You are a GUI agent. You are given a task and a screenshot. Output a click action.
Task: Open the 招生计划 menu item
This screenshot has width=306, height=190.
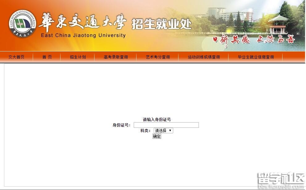tap(78, 57)
